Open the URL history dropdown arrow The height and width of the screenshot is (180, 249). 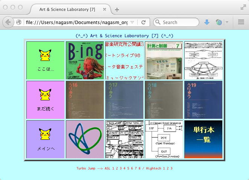click(132, 22)
